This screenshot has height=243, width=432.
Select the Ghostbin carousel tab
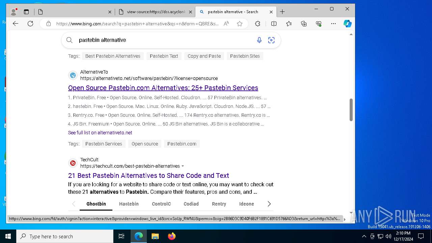[x=96, y=204]
